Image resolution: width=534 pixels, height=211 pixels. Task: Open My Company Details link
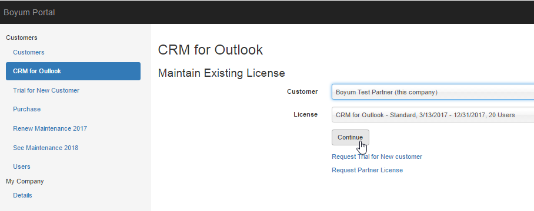click(x=22, y=195)
